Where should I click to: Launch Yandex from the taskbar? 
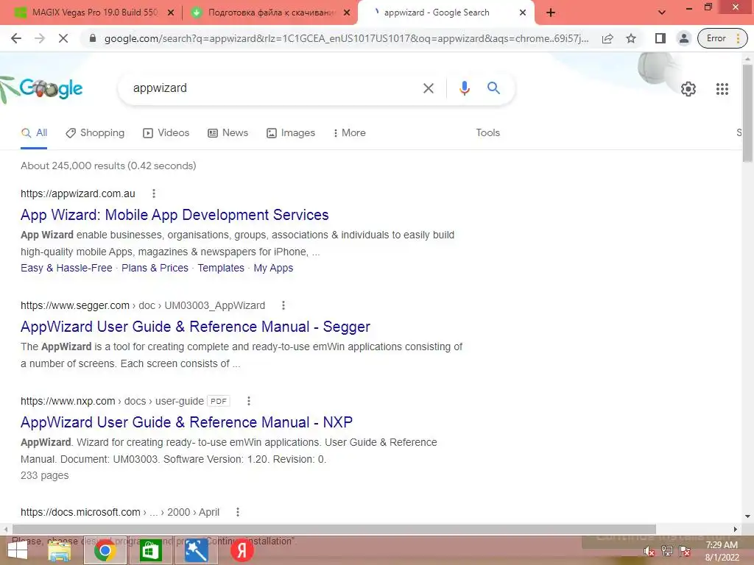[242, 550]
